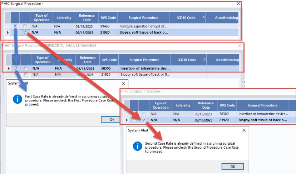Tick the second case rate box for RVS 99460
The width and height of the screenshot is (296, 174).
24,26
